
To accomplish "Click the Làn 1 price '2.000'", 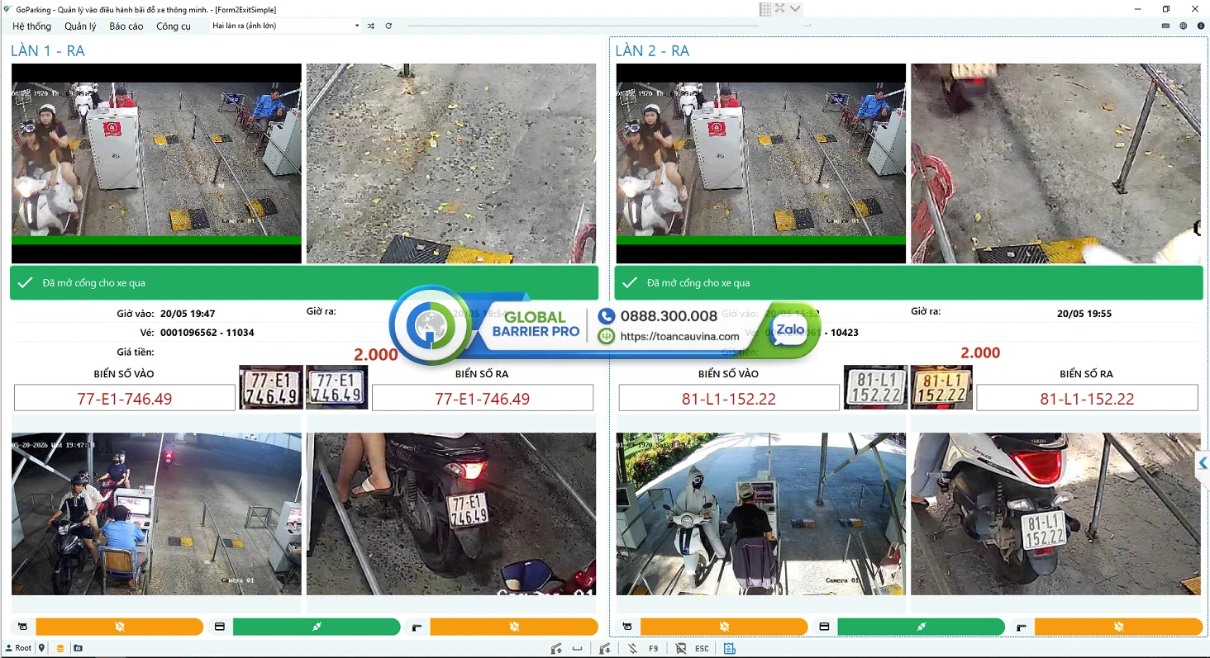I will 376,355.
